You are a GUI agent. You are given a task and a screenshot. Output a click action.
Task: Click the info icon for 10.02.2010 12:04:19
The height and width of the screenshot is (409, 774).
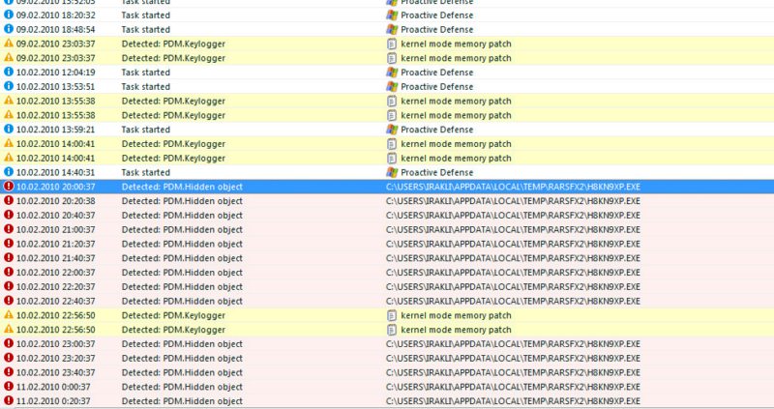pyautogui.click(x=9, y=72)
